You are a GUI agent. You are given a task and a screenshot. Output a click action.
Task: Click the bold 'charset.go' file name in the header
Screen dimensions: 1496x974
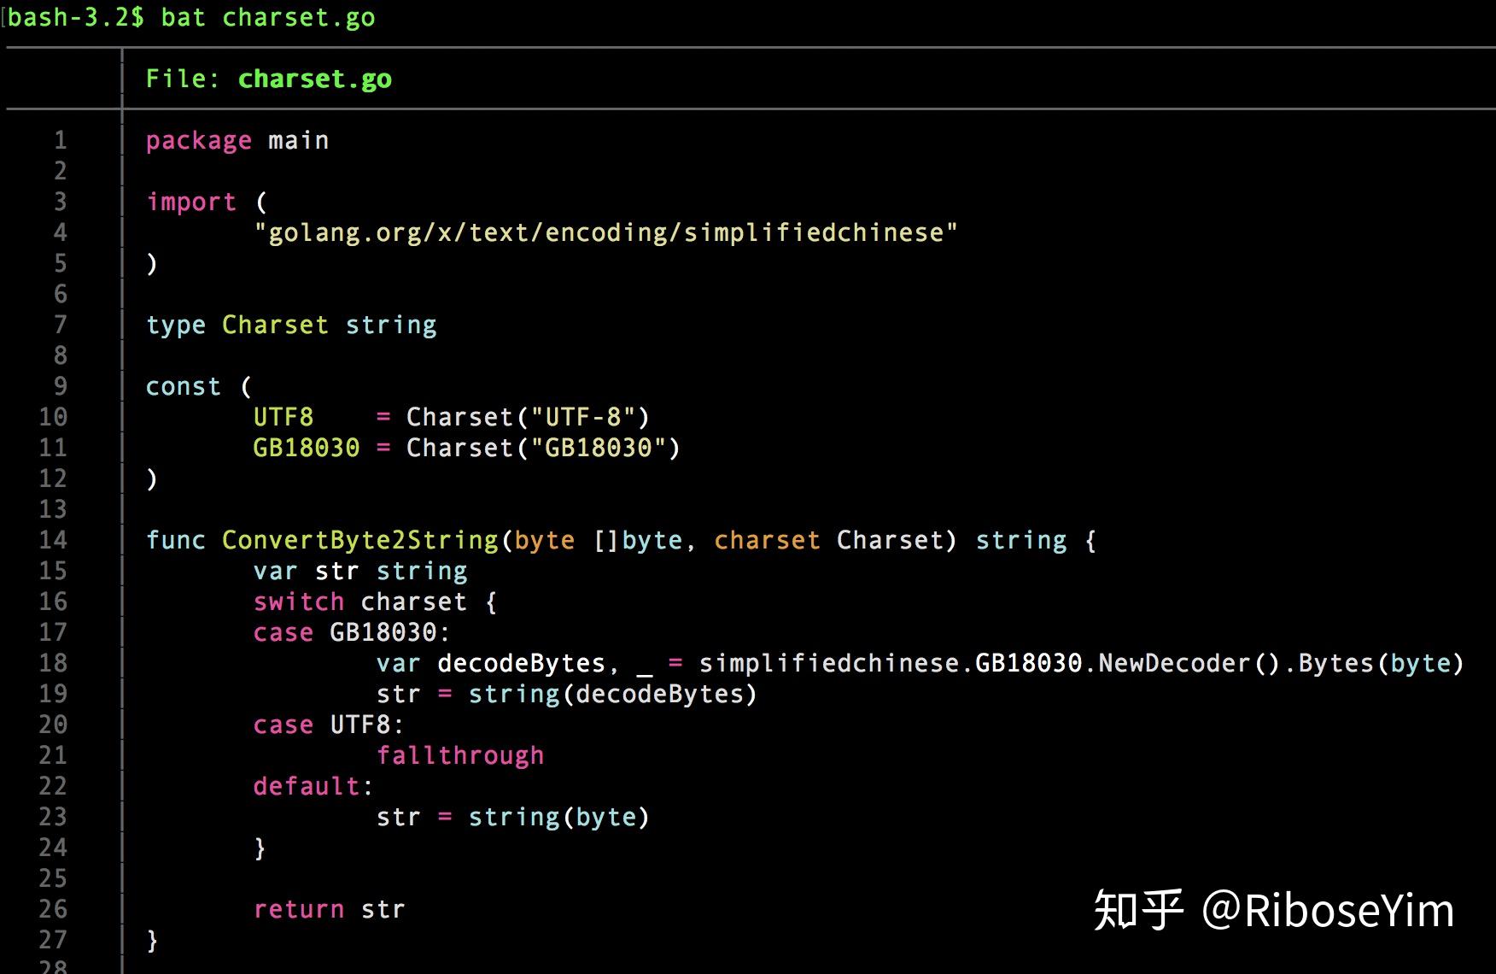point(314,79)
